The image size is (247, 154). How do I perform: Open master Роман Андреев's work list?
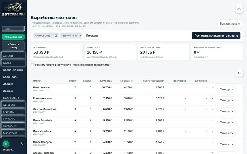pyautogui.click(x=42, y=98)
